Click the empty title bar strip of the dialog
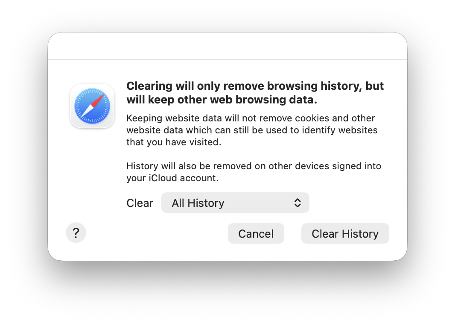Image resolution: width=455 pixels, height=324 pixels. coord(227,46)
